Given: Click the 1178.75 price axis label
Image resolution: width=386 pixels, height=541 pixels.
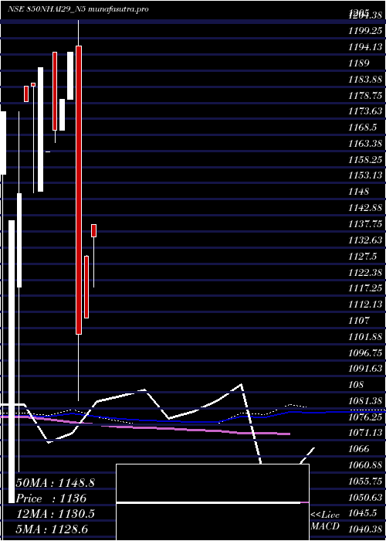Looking at the screenshot, I should point(365,95).
